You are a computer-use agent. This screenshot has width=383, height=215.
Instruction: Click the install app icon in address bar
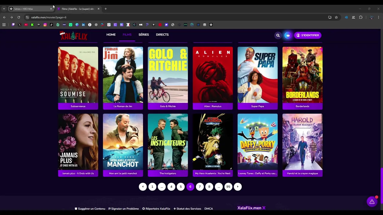[330, 17]
